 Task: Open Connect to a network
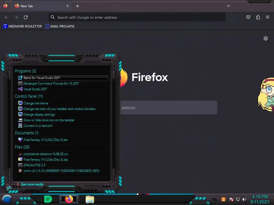35,126
